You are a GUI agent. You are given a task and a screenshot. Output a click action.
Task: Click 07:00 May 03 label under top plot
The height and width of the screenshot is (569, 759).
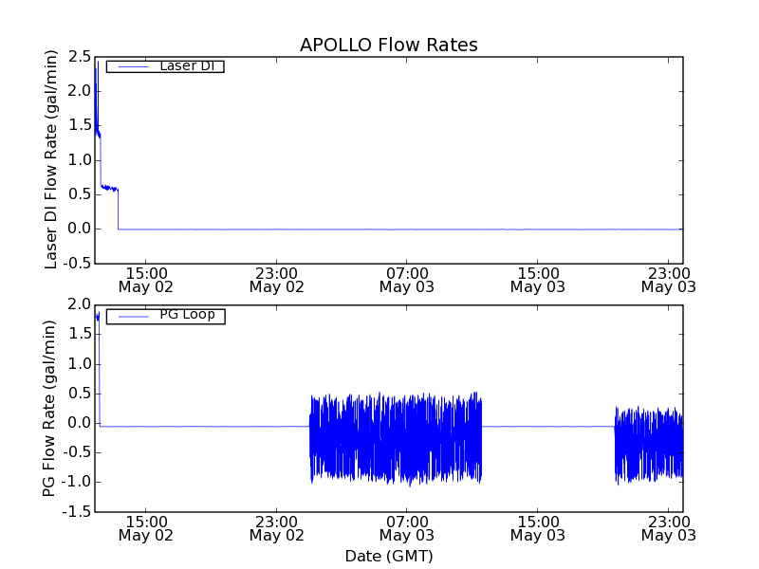[x=407, y=280]
